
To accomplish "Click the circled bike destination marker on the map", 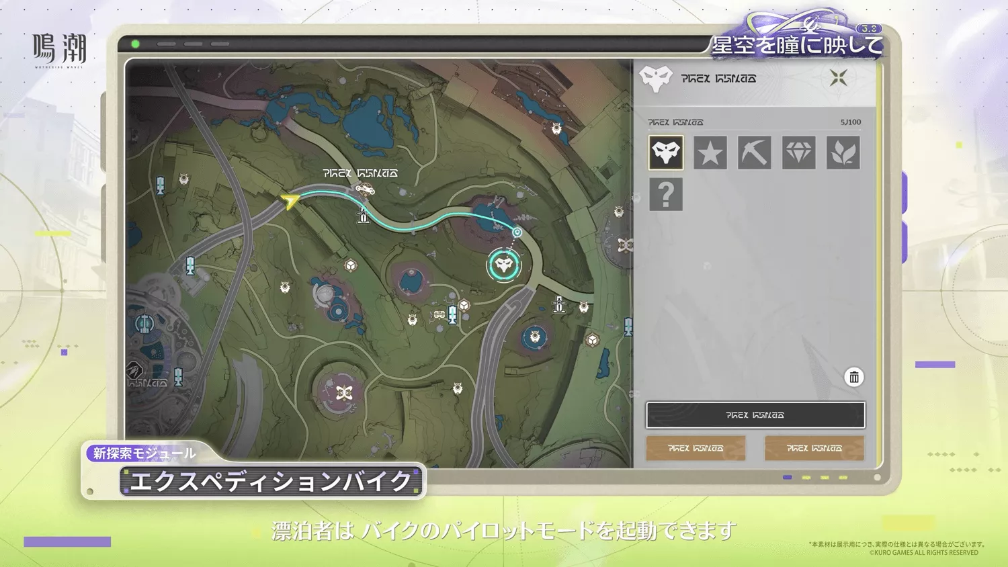I will pos(504,265).
